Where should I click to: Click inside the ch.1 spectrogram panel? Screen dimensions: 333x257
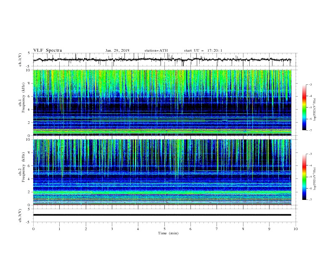162,102
